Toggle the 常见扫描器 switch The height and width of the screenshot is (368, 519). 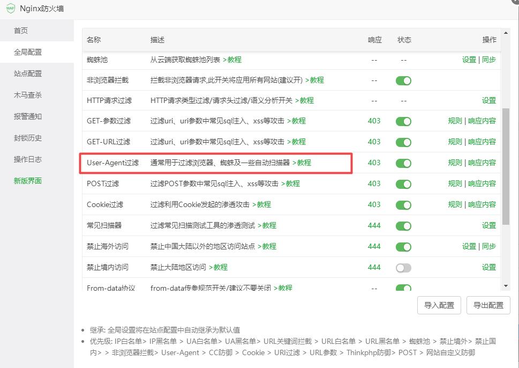(x=403, y=226)
